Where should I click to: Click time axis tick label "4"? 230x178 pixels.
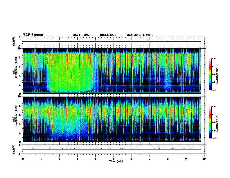[96, 159]
